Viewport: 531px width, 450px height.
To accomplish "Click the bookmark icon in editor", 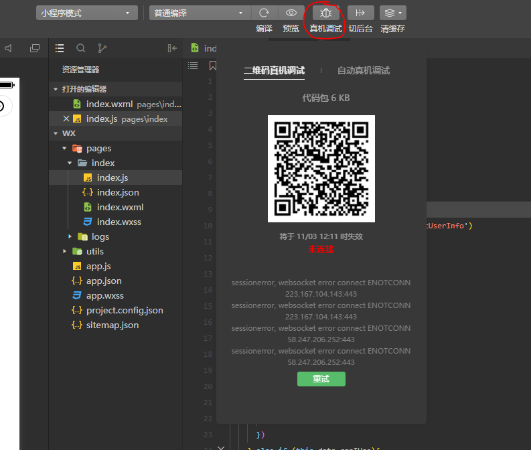I will pyautogui.click(x=213, y=66).
